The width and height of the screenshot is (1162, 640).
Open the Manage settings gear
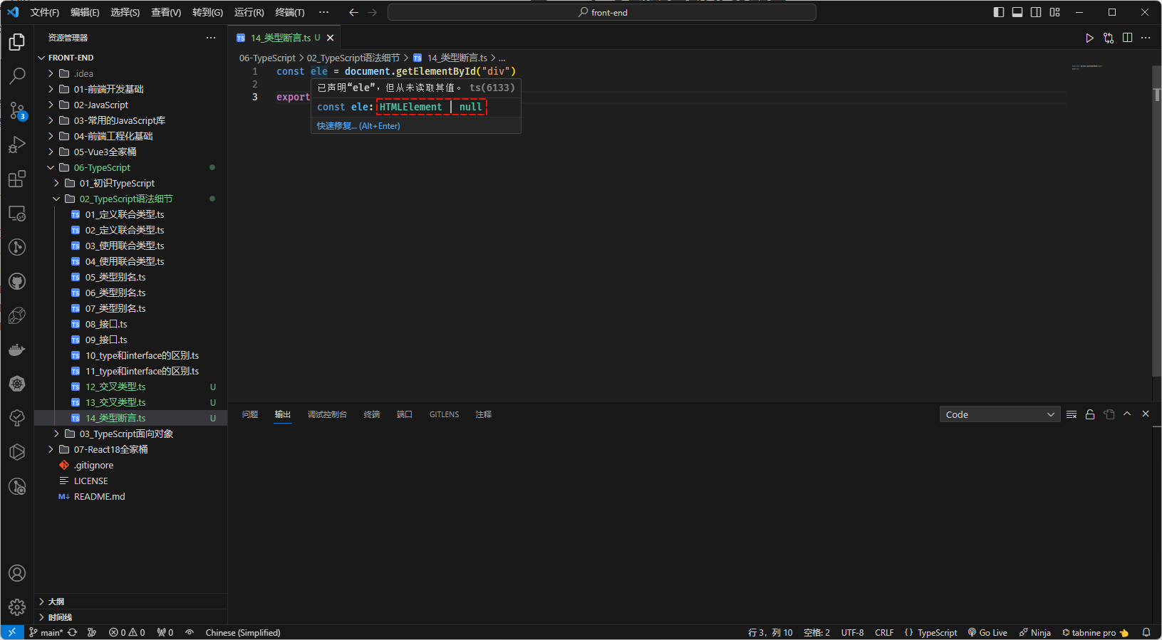(x=17, y=607)
